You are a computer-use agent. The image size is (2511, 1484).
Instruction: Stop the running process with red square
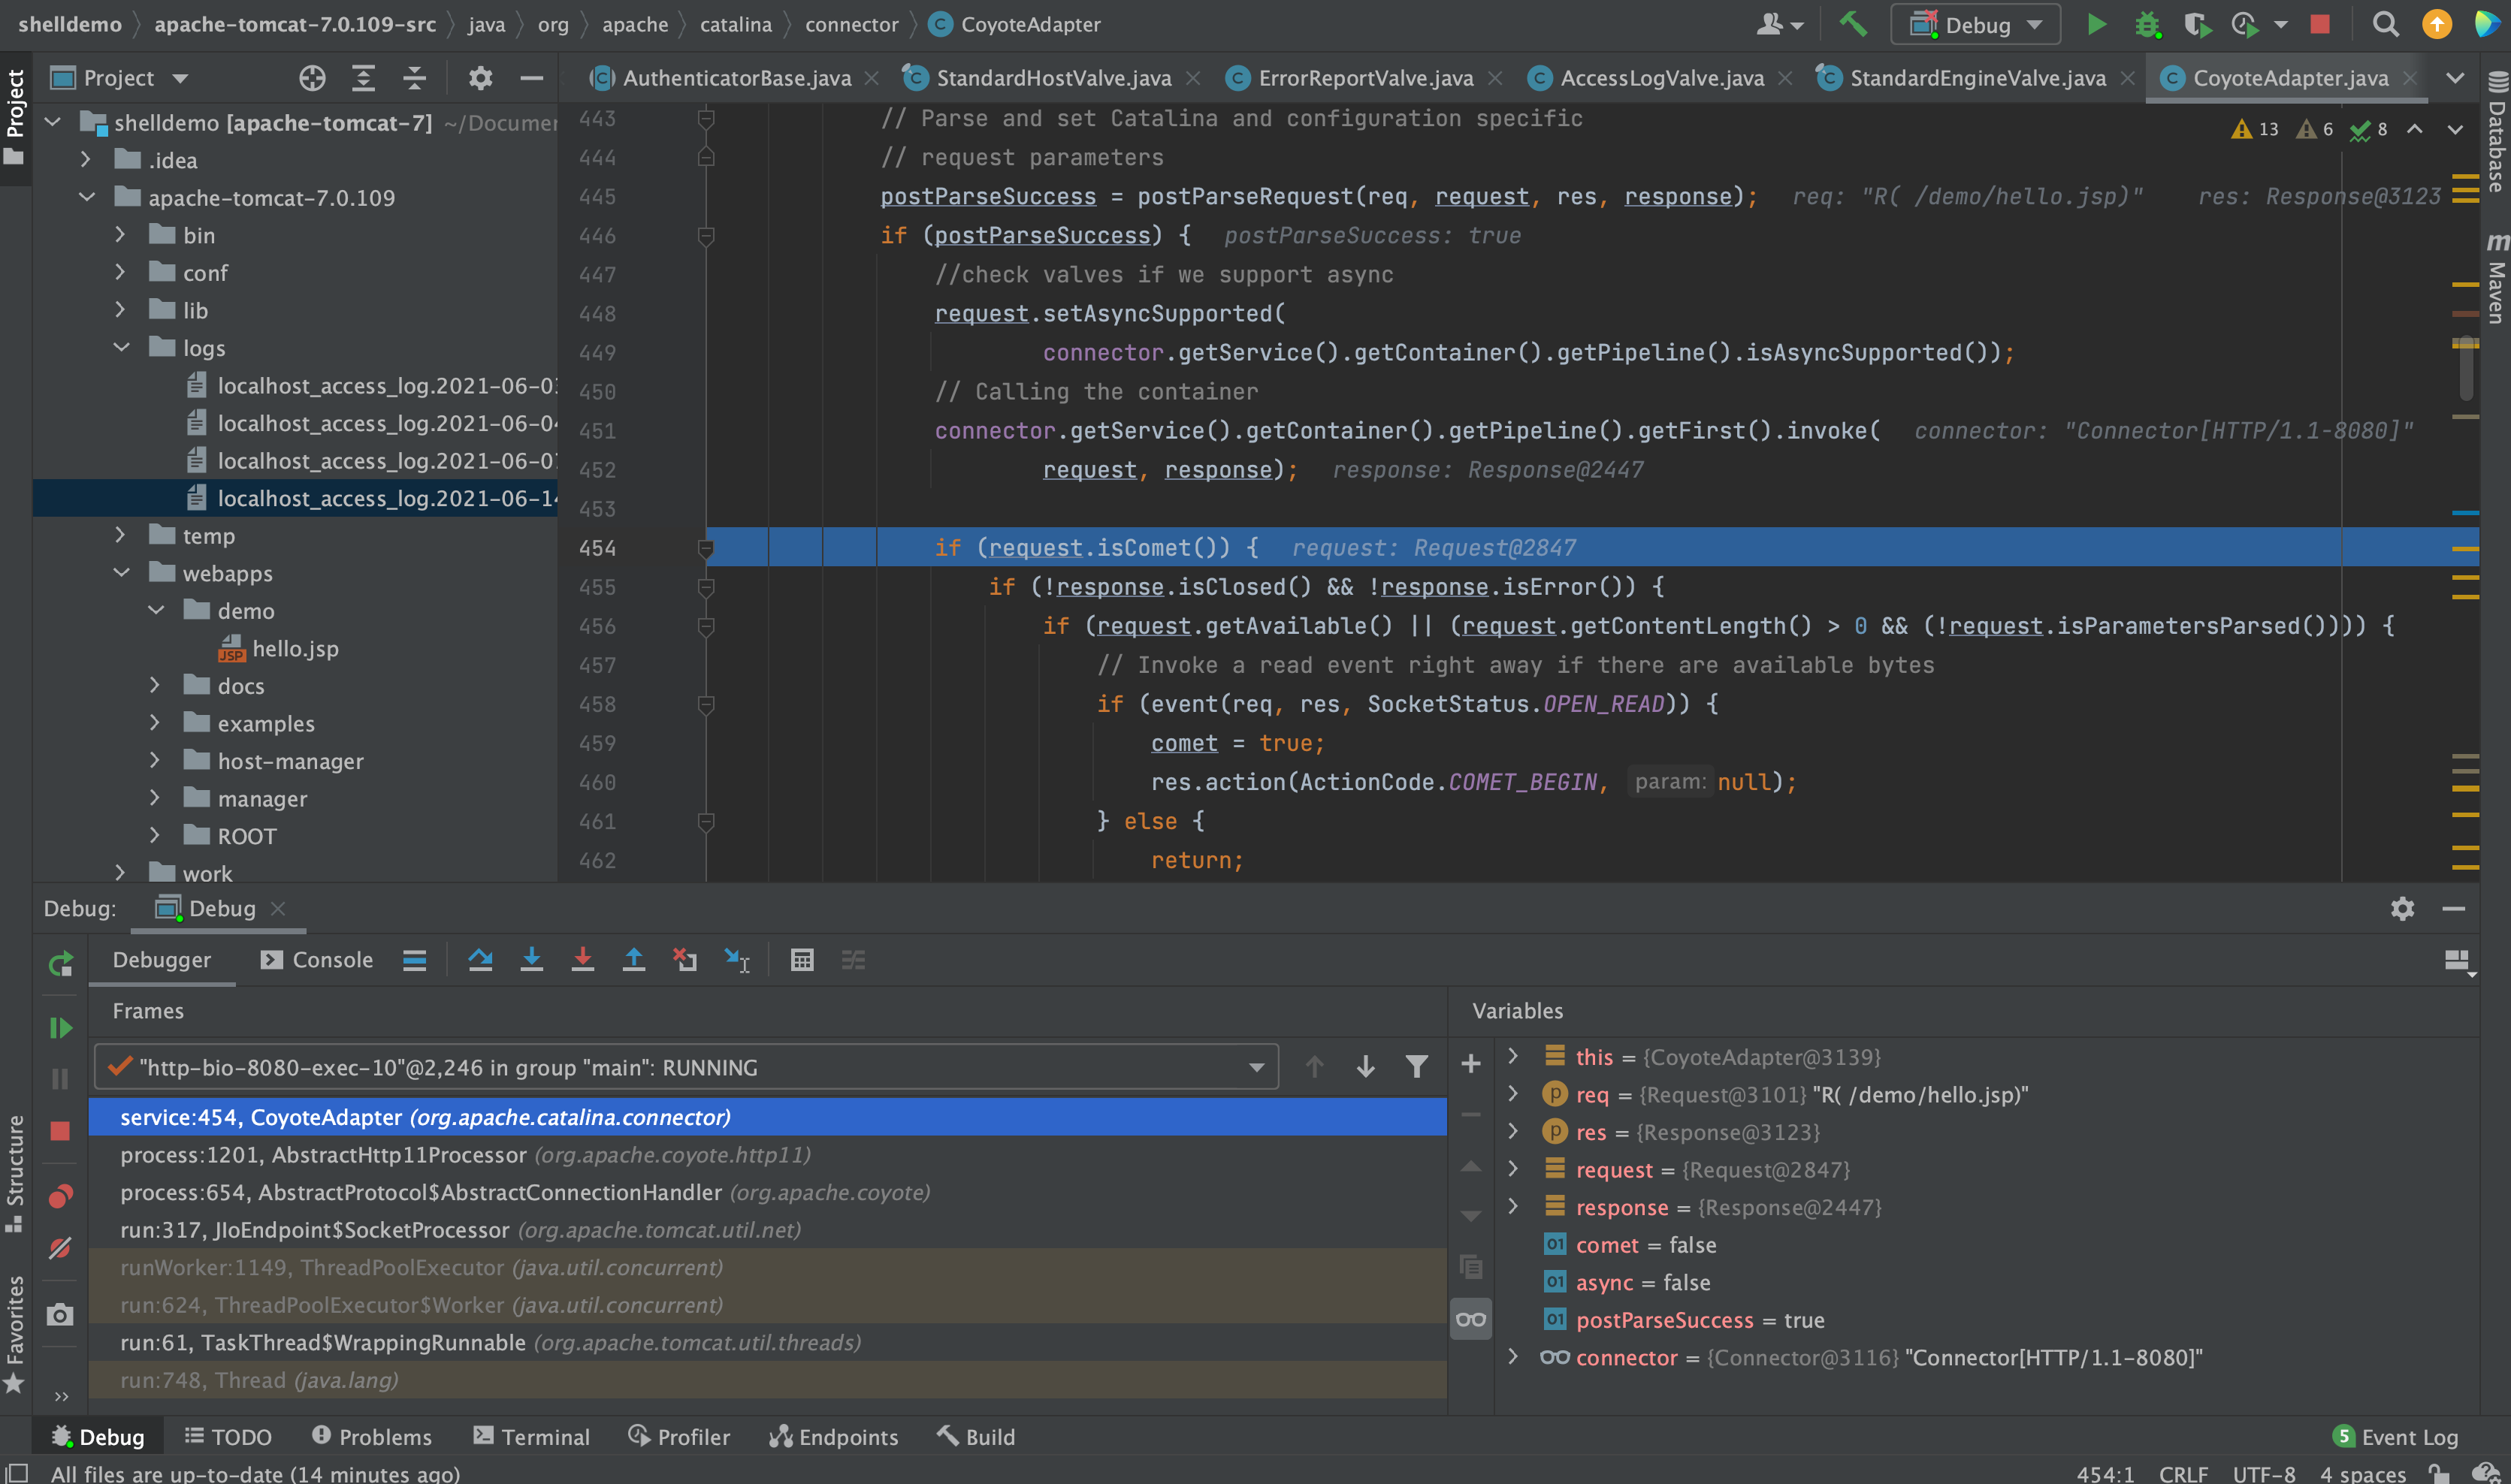pyautogui.click(x=2320, y=24)
